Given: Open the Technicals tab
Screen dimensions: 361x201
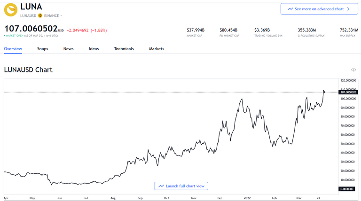Looking at the screenshot, I should click(124, 49).
